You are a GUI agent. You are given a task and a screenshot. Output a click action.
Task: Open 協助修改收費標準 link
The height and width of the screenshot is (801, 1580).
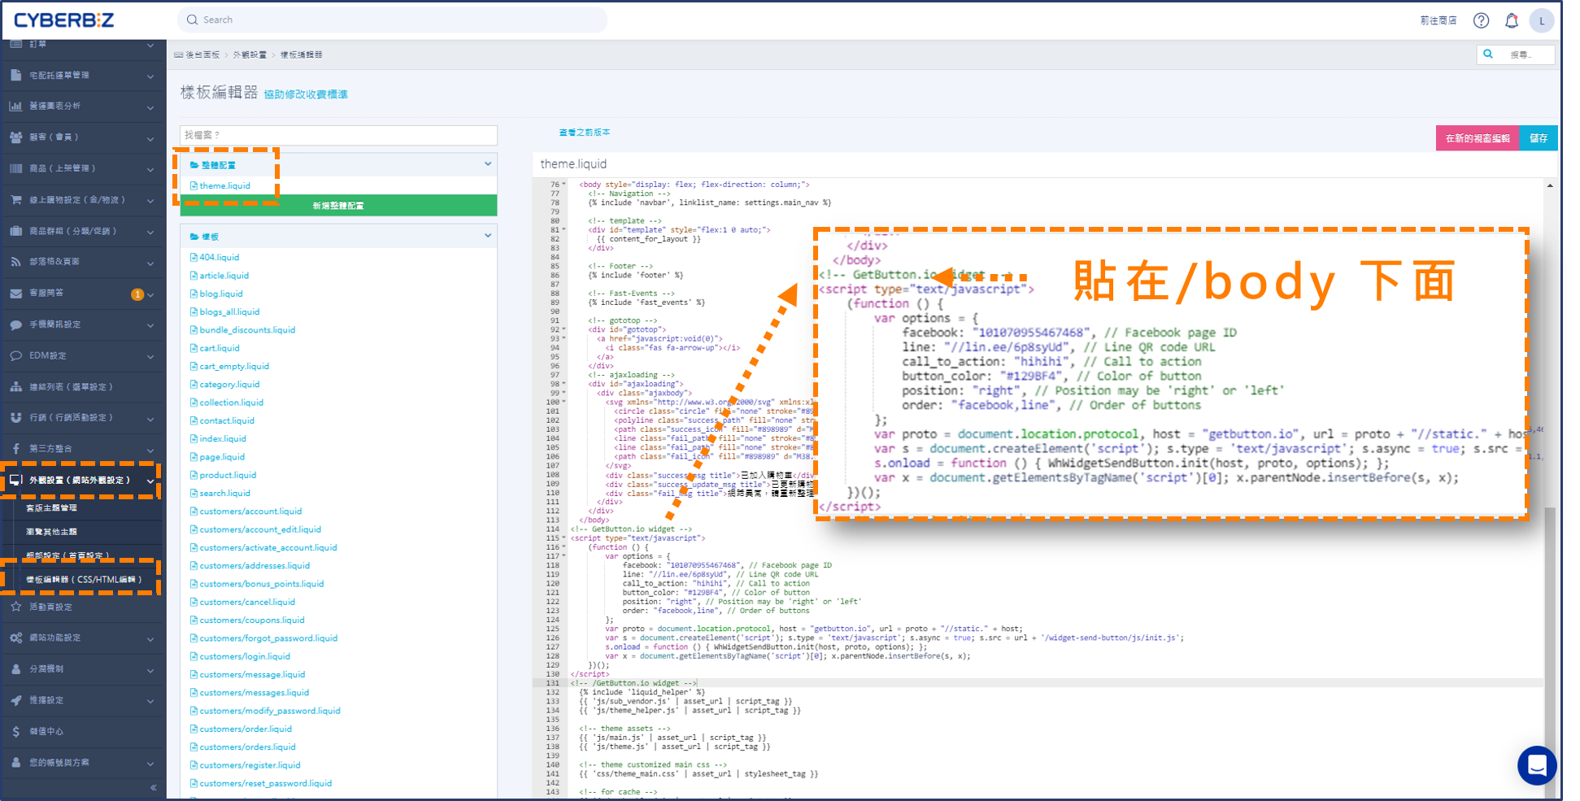(306, 94)
